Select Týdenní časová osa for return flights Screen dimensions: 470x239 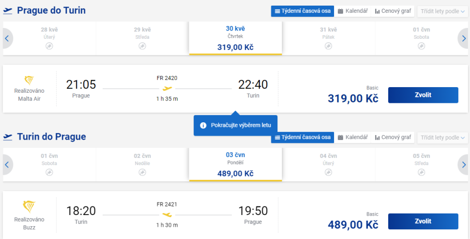pyautogui.click(x=302, y=138)
